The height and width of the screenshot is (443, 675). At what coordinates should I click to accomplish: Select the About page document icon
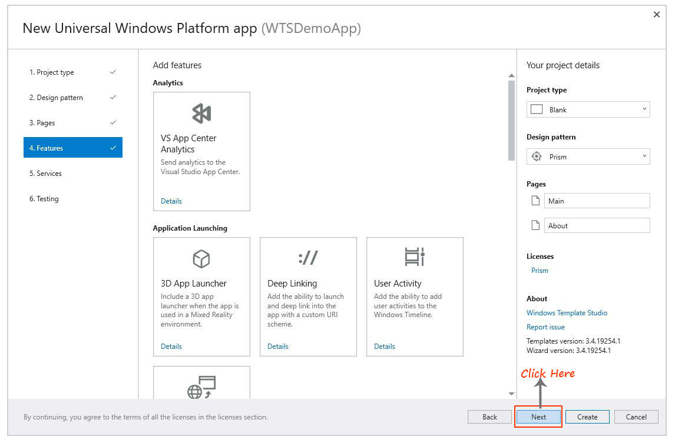click(x=535, y=225)
